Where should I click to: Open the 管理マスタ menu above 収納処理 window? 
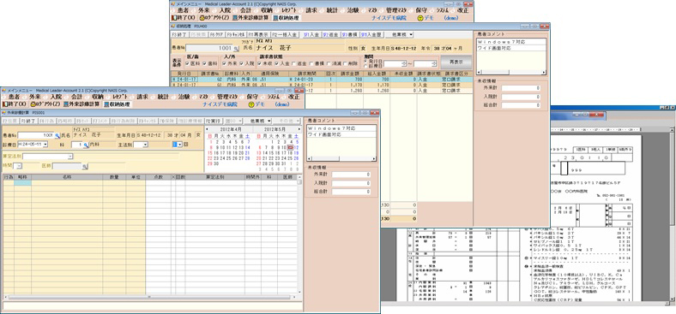[396, 10]
